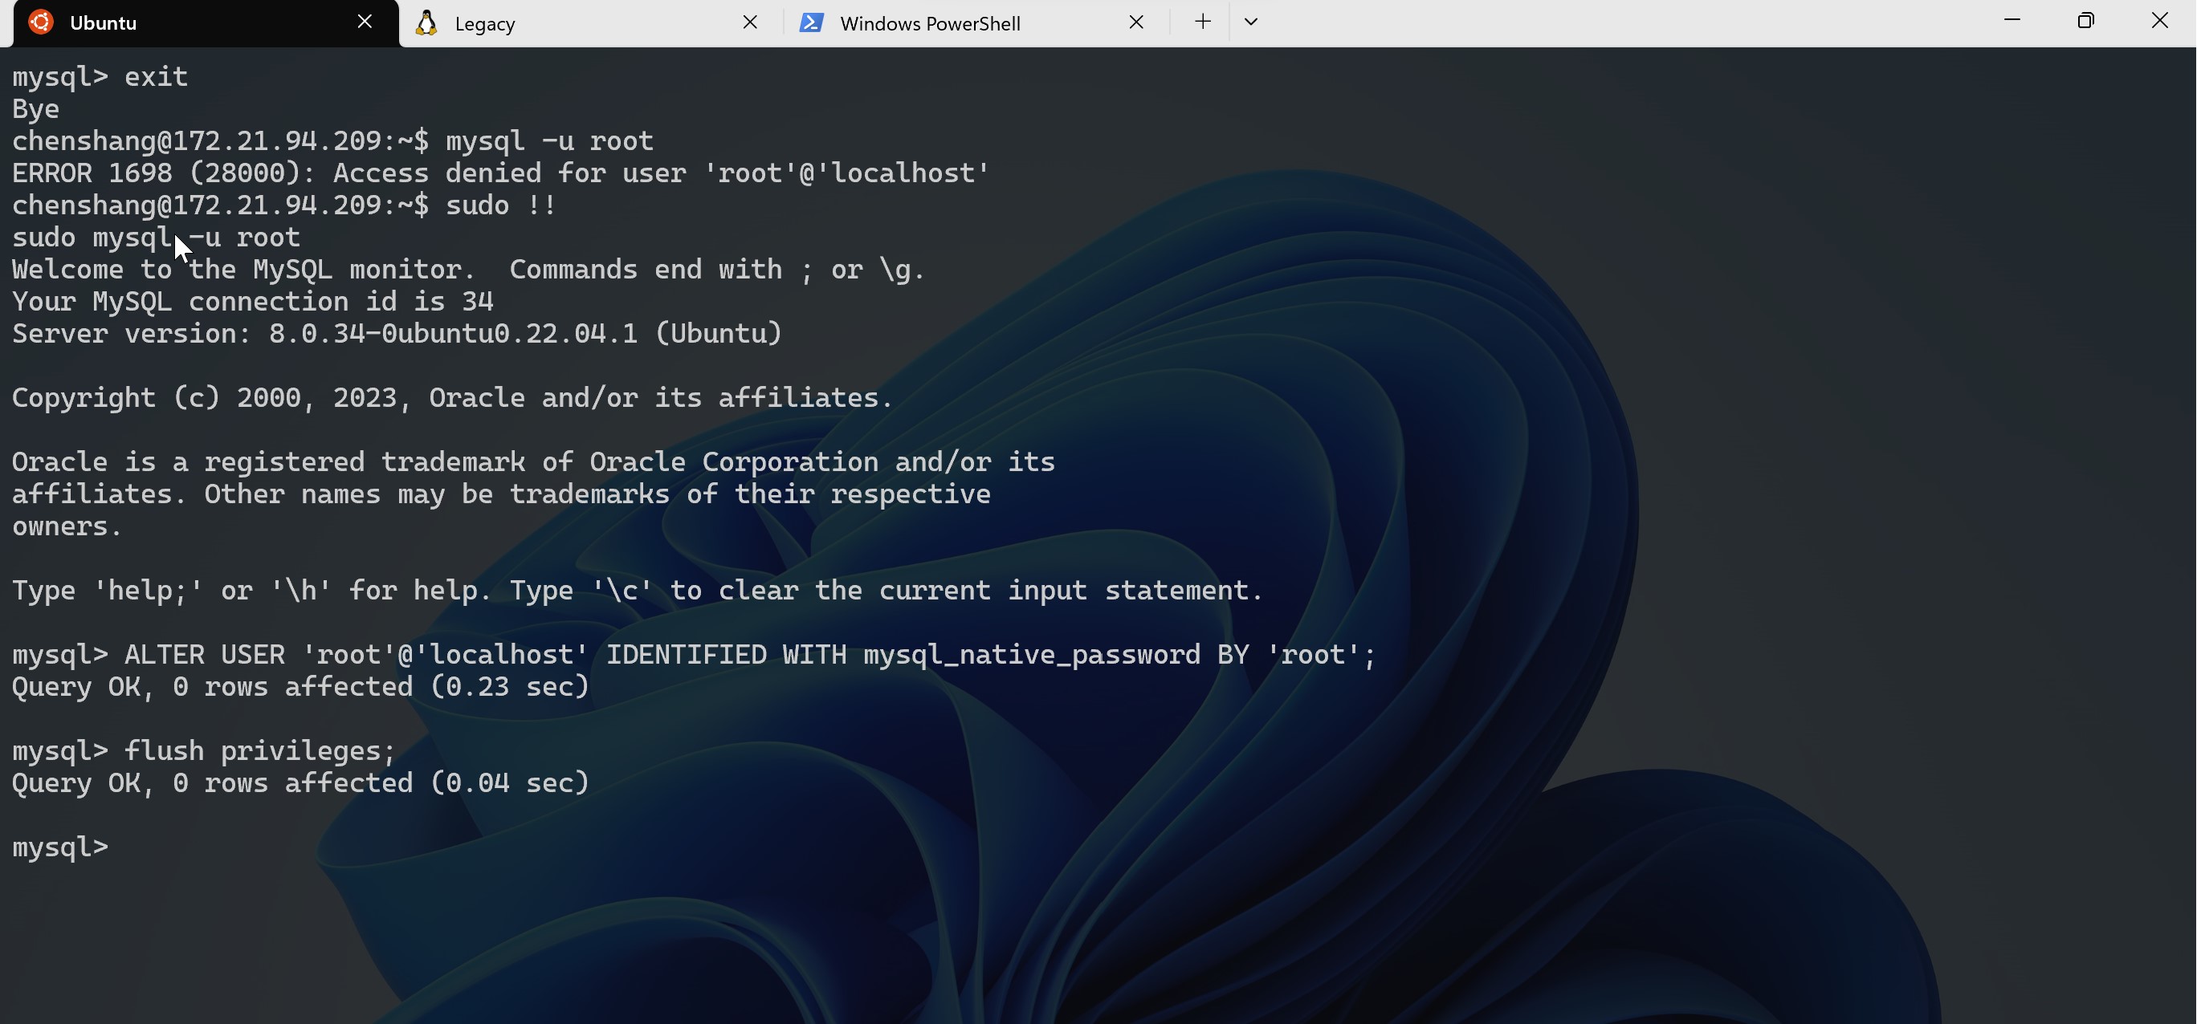Screen dimensions: 2197x1024
Task: Switch to the Ubuntu tab
Action: pos(205,23)
